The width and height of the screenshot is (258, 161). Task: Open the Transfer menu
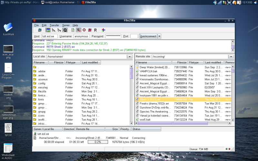click(x=54, y=25)
